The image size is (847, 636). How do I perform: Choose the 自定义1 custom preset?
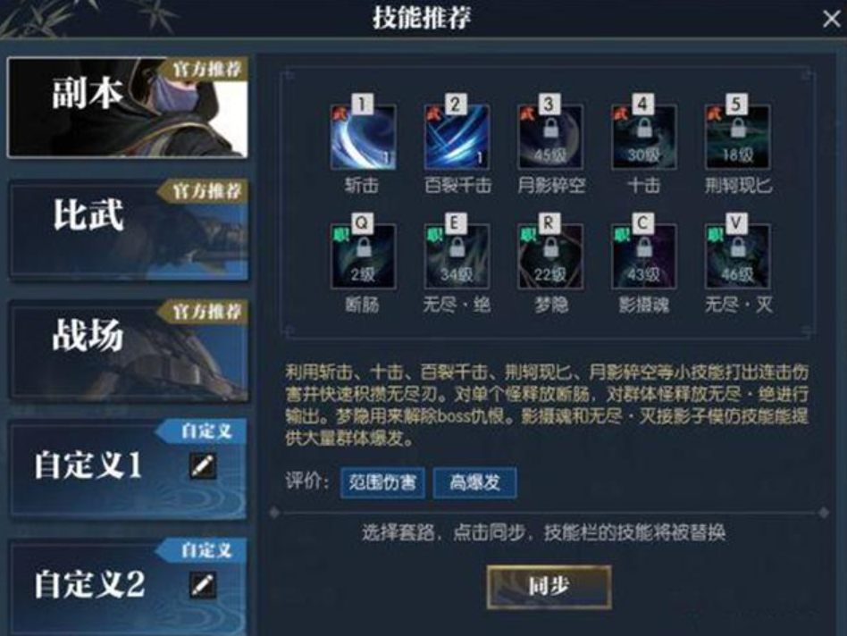(128, 469)
